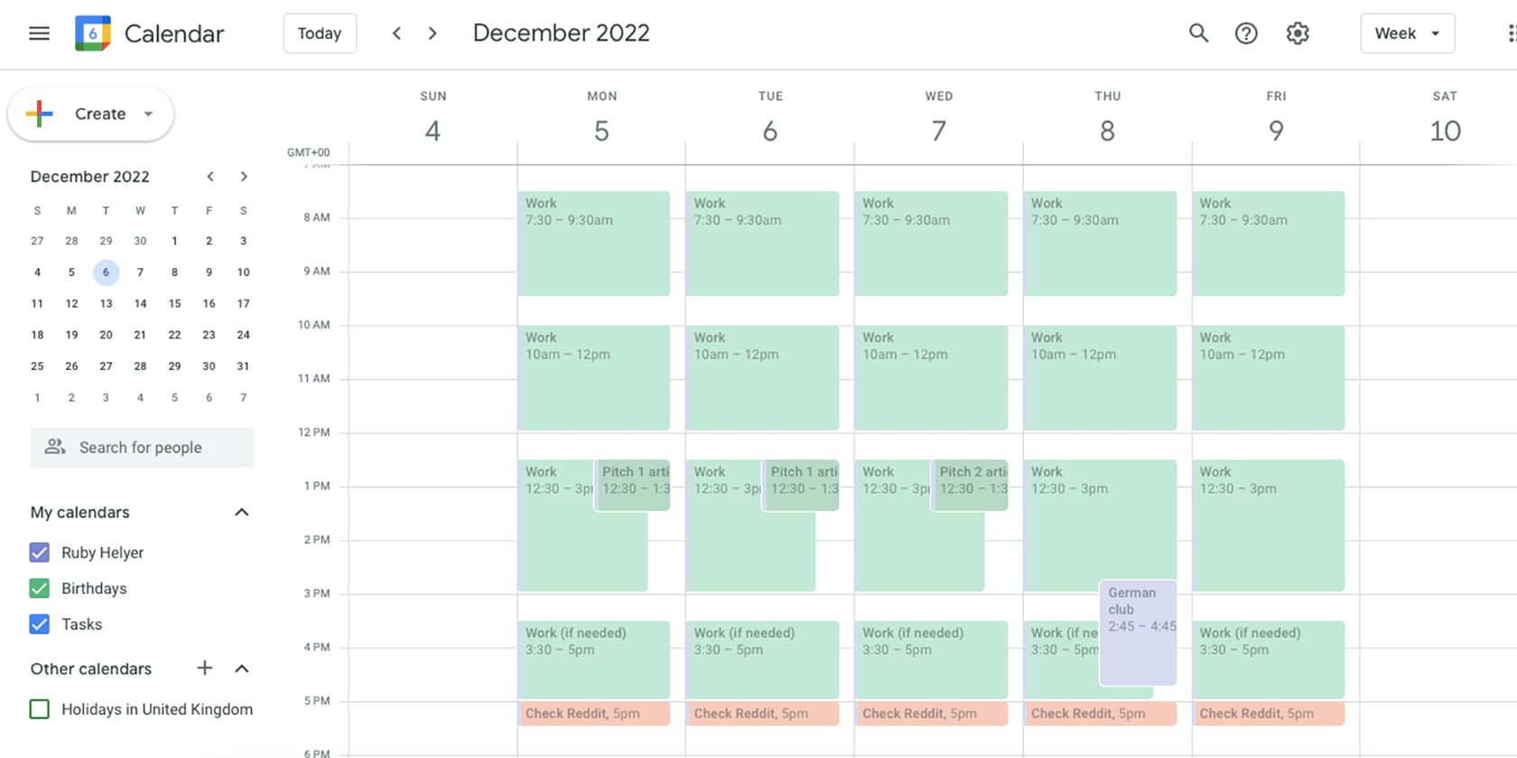Image resolution: width=1517 pixels, height=758 pixels.
Task: Open Calendar settings via the gear icon
Action: [1297, 32]
